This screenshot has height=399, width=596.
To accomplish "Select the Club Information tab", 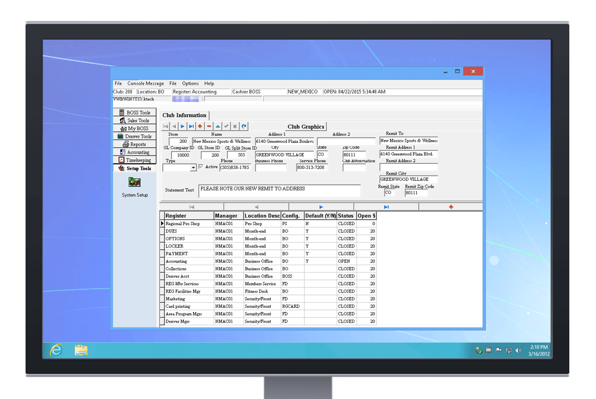I will [184, 115].
